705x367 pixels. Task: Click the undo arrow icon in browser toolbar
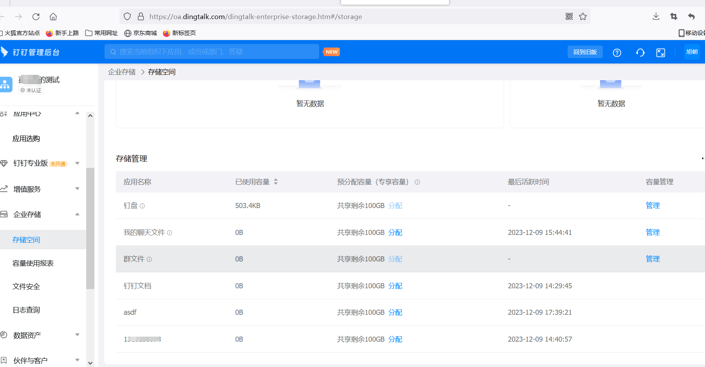pyautogui.click(x=691, y=16)
